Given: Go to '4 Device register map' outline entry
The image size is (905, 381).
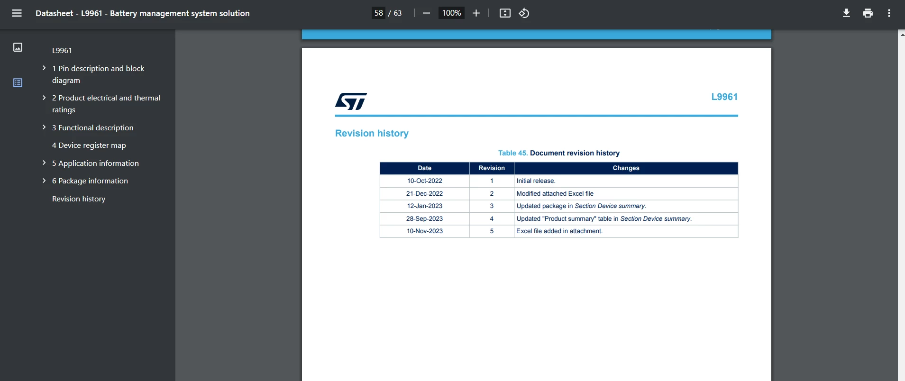Looking at the screenshot, I should click(x=89, y=145).
